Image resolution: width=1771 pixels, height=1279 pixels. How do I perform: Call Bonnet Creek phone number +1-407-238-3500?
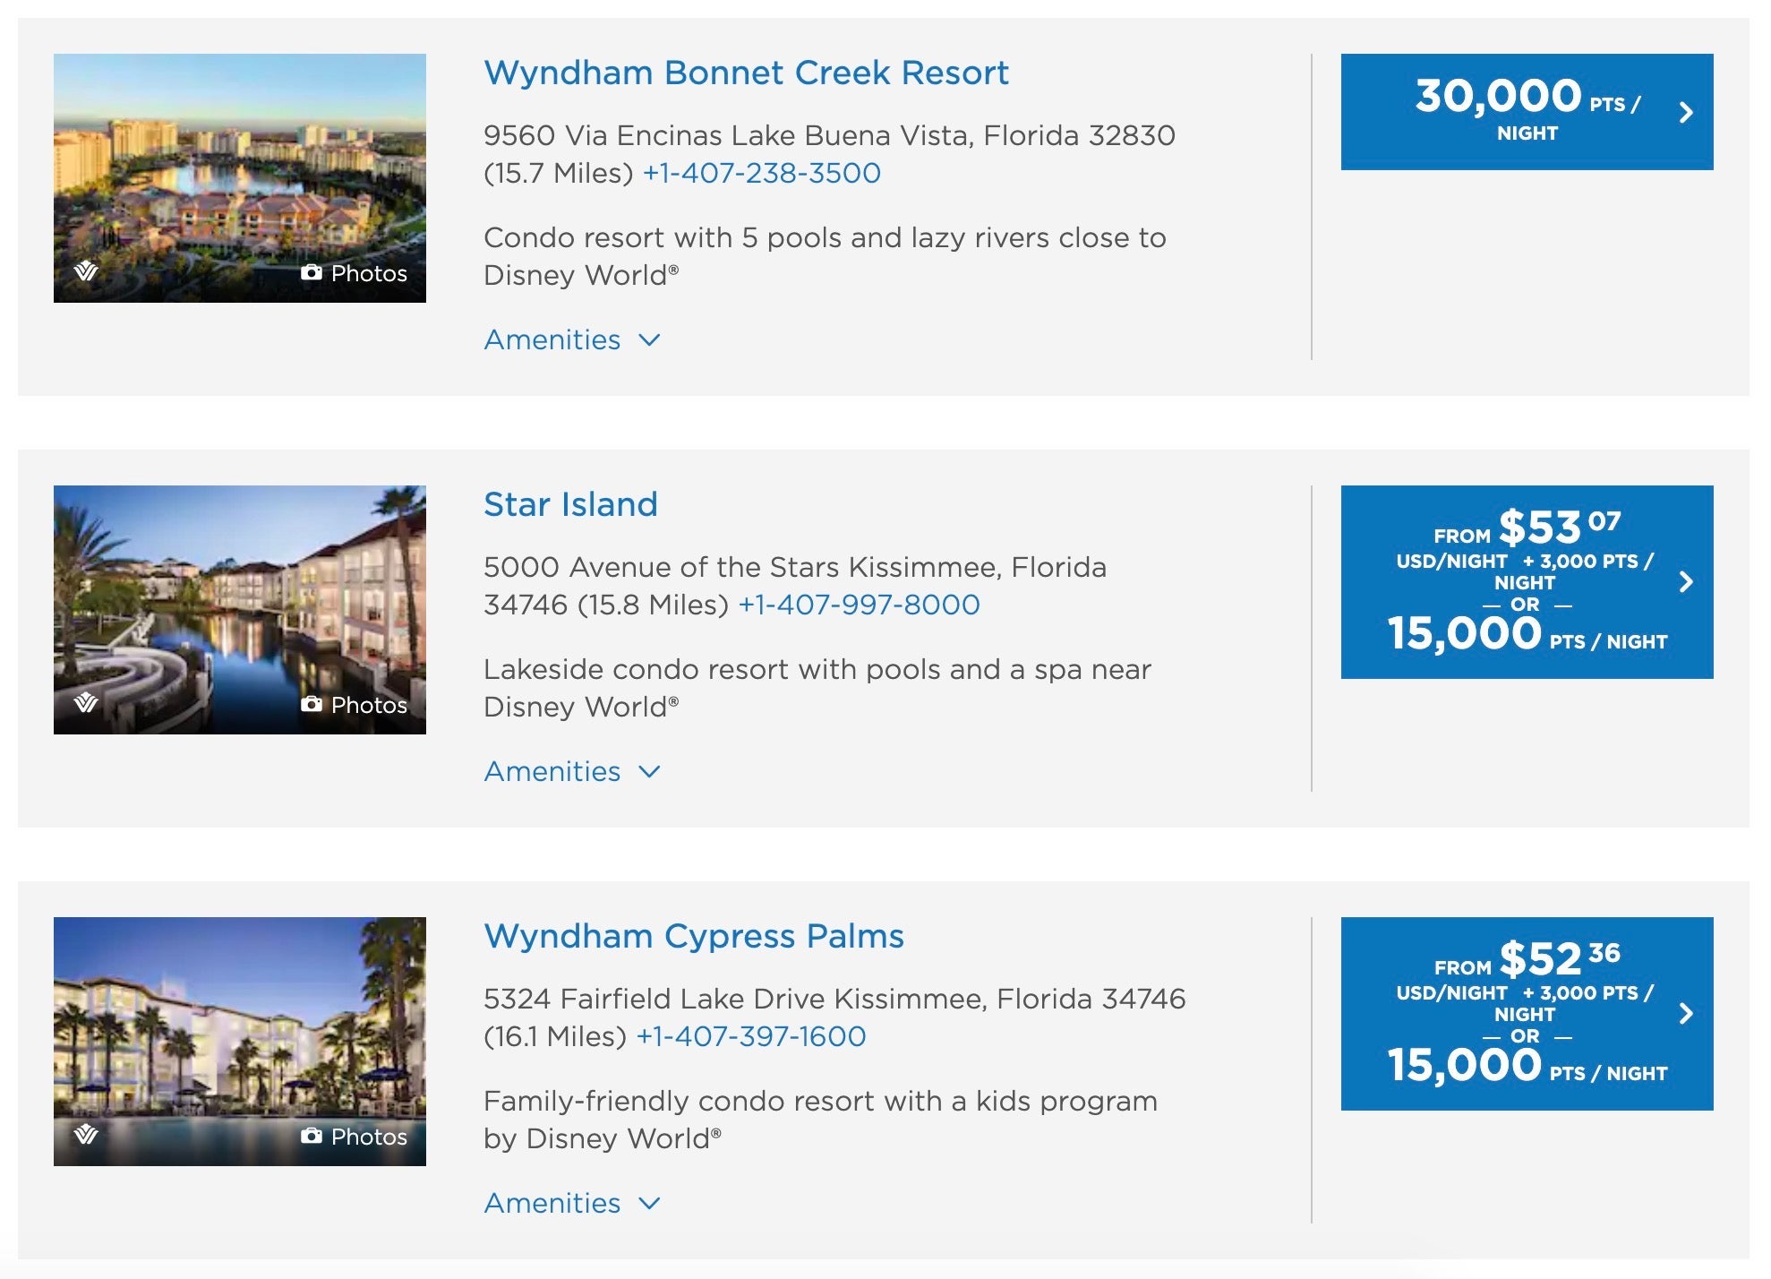point(762,173)
